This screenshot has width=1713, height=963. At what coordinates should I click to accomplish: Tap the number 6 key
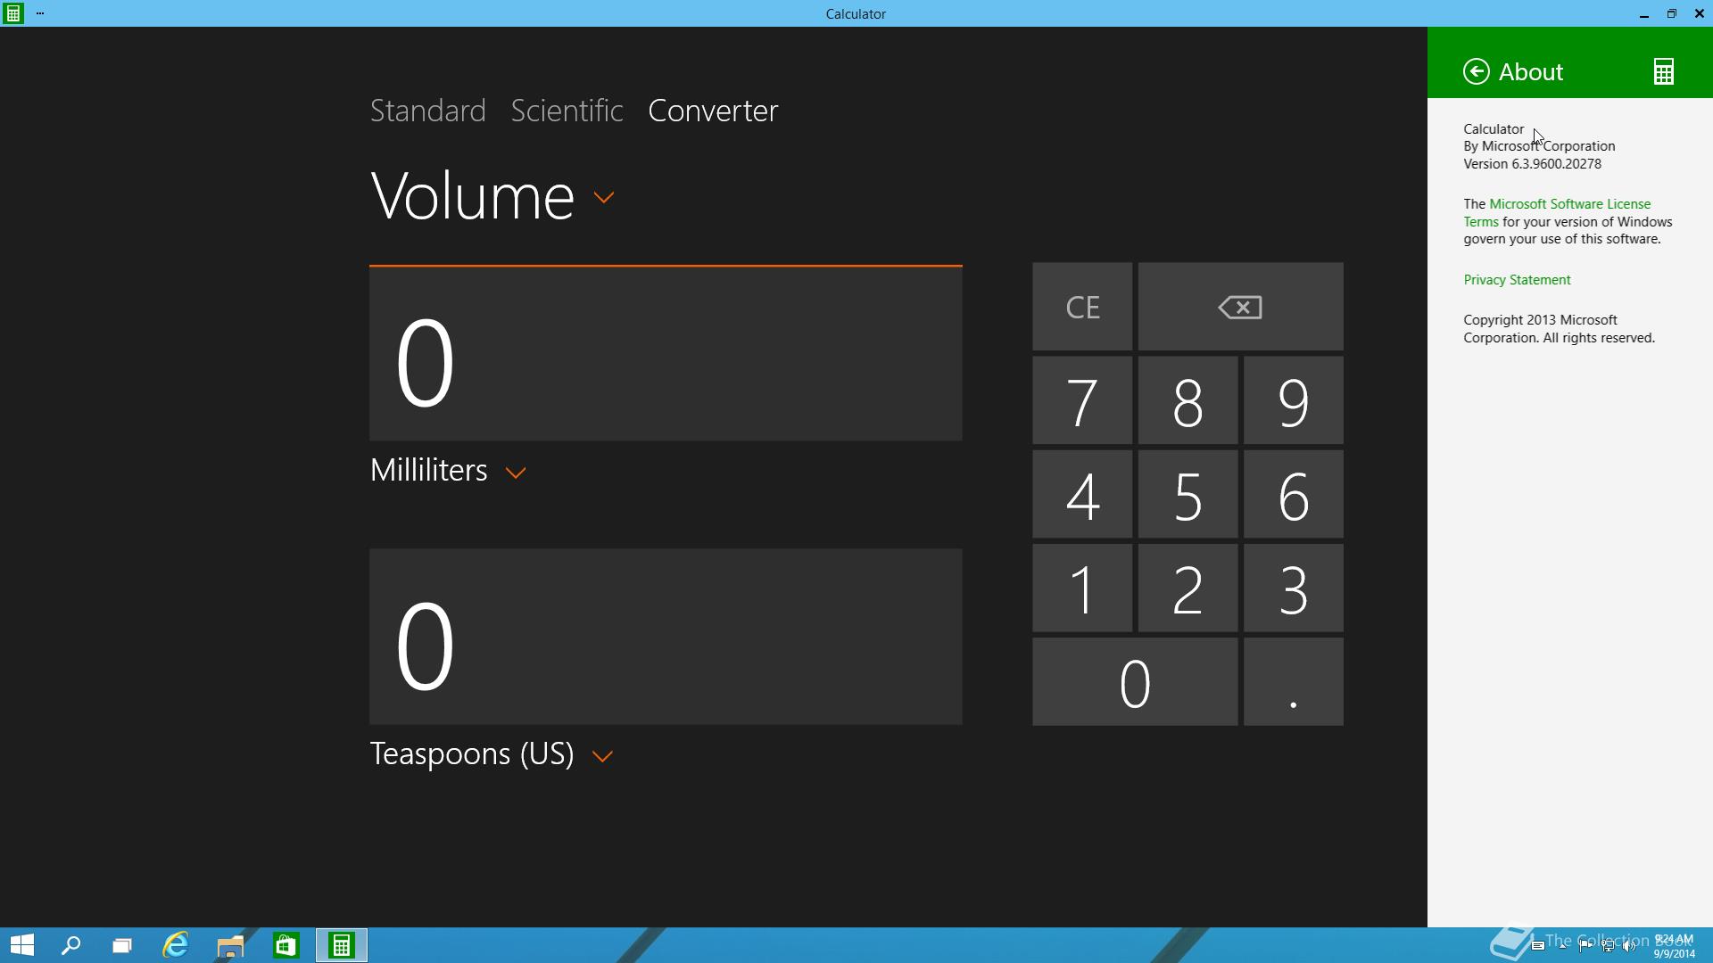[x=1294, y=494]
